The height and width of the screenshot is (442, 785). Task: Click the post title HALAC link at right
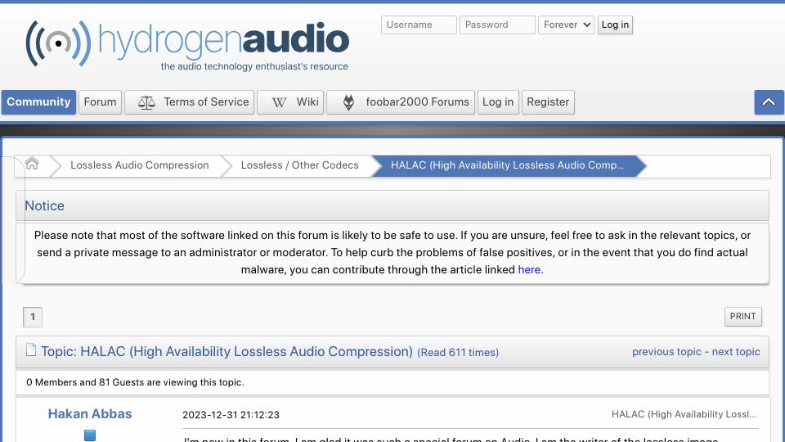click(684, 414)
